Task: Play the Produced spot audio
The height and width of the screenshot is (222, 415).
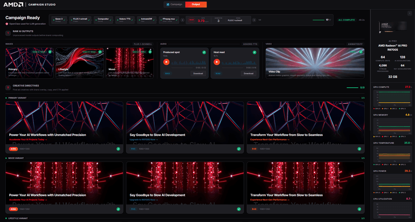Action: [x=166, y=62]
